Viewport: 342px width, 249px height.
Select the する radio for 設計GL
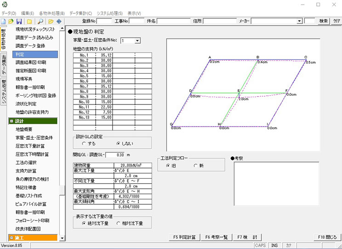point(84,144)
